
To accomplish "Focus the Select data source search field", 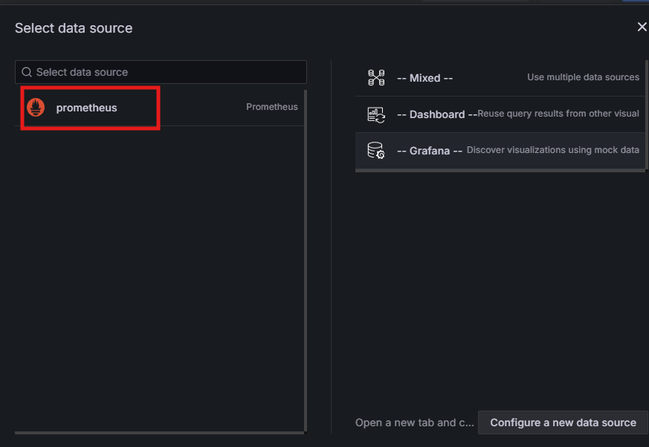I will (x=161, y=72).
